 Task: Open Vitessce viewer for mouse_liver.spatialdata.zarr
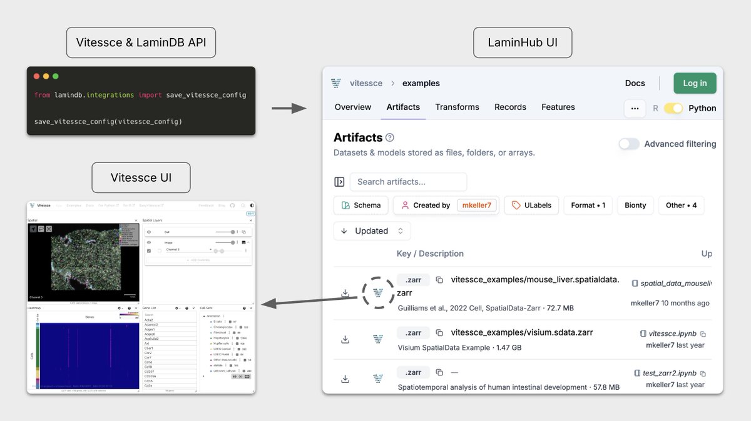[377, 292]
